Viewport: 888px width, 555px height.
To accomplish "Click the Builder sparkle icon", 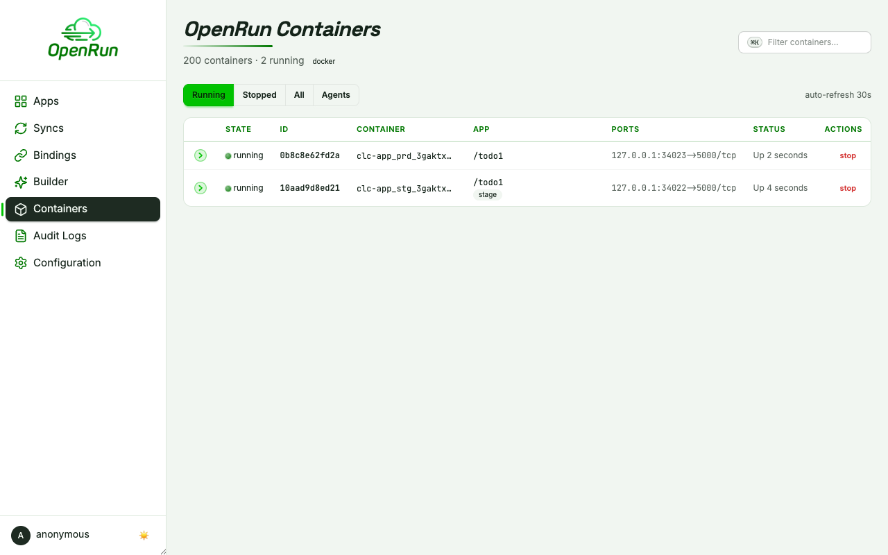I will tap(21, 182).
